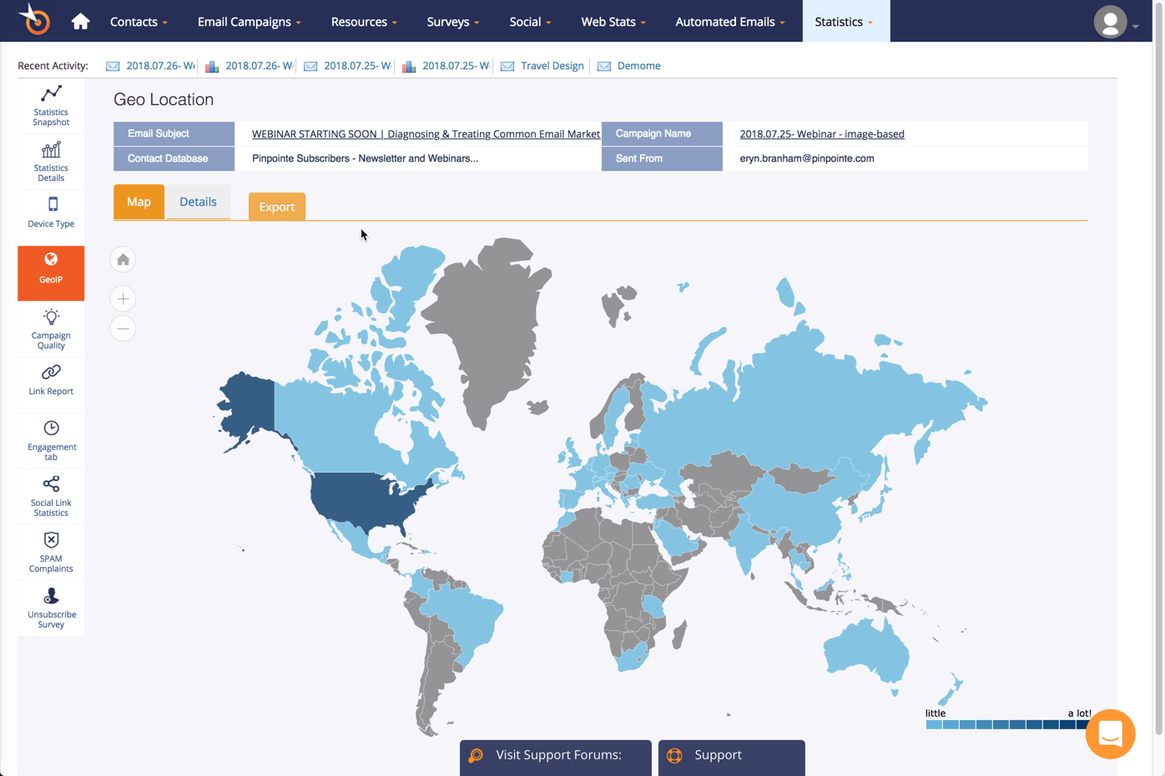Image resolution: width=1165 pixels, height=776 pixels.
Task: Open the Unsubscribe Survey icon
Action: 51,595
